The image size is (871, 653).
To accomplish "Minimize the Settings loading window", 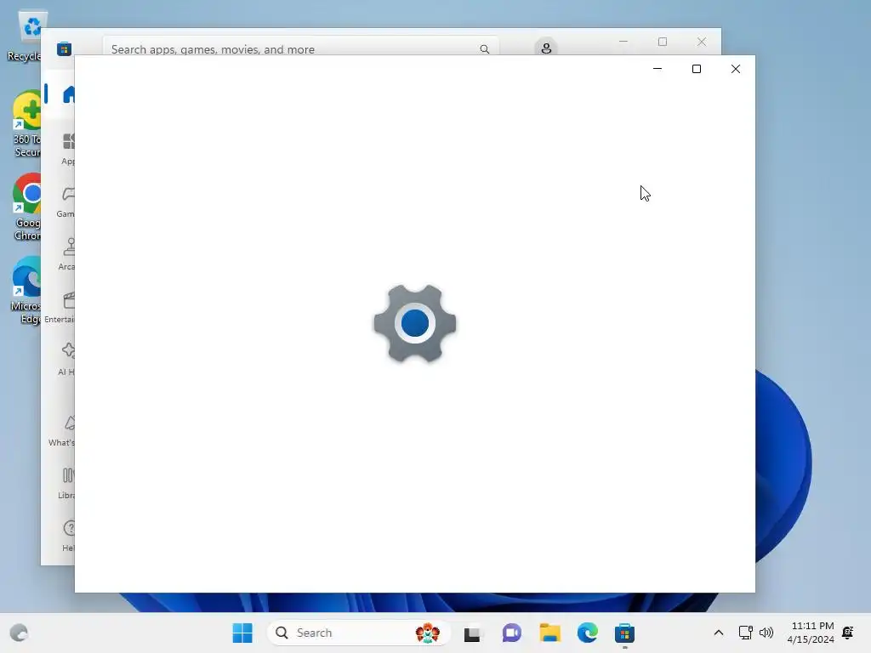I will 658,69.
